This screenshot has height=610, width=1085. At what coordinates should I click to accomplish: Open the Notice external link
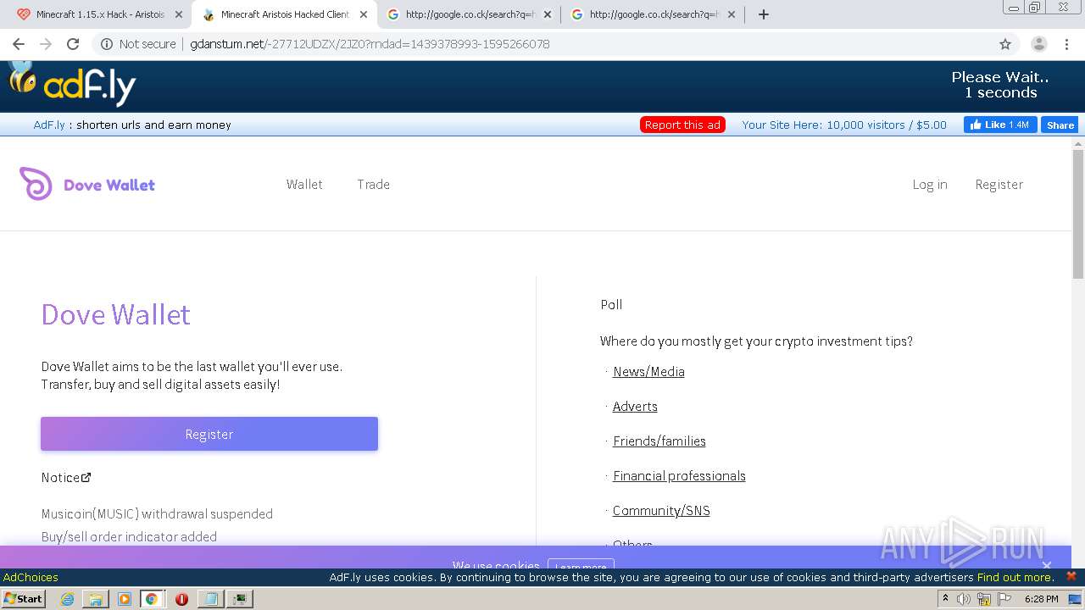click(x=66, y=478)
